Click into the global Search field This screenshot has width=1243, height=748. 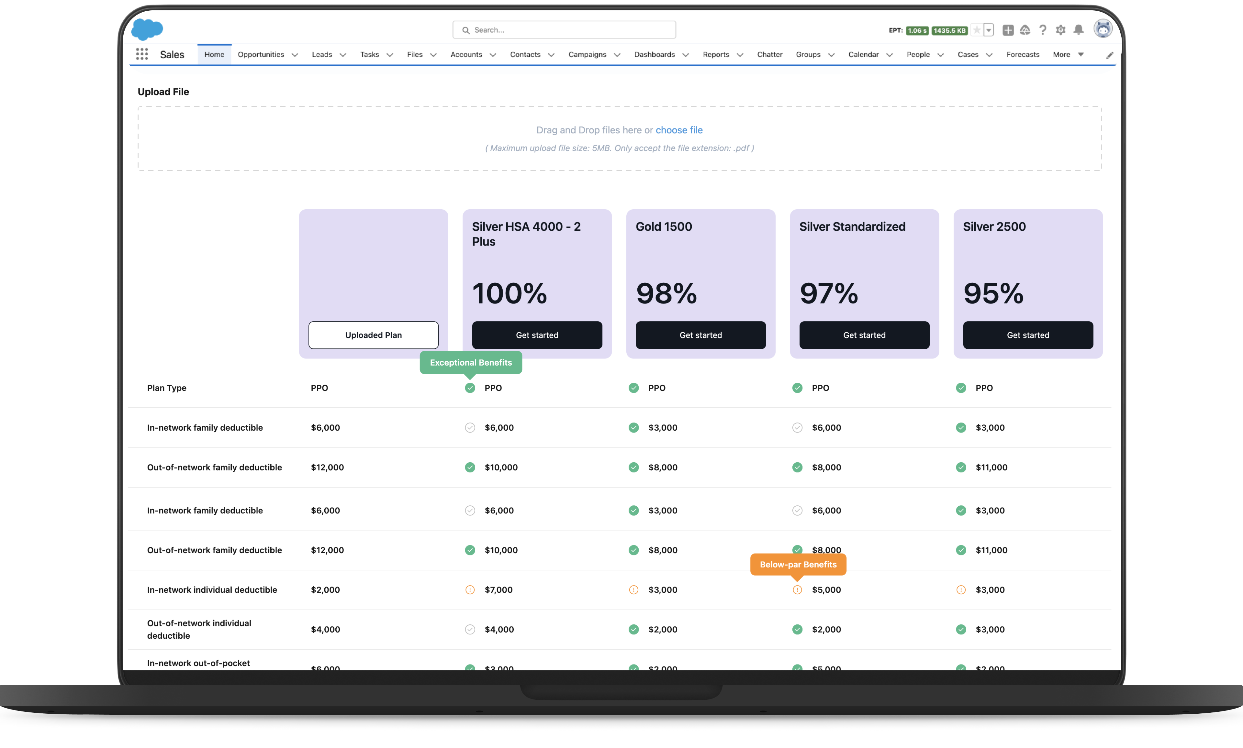[x=564, y=30]
